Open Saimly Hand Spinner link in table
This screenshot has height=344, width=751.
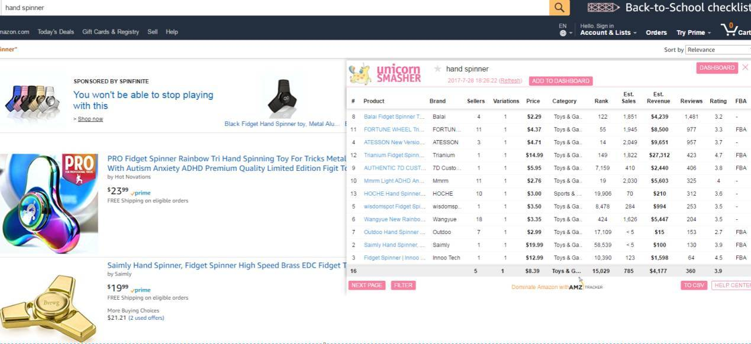(x=394, y=245)
